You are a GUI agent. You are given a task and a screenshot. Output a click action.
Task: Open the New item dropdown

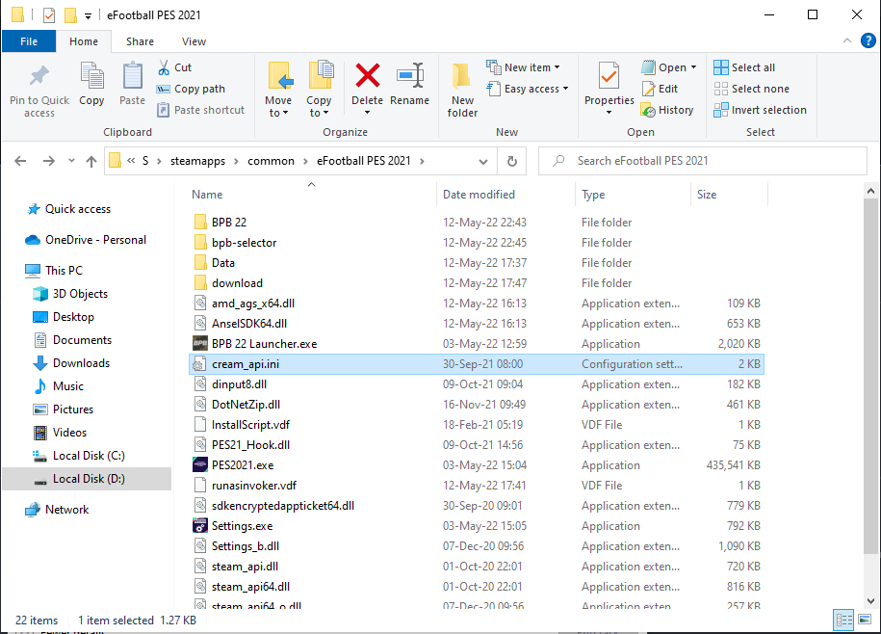click(524, 67)
